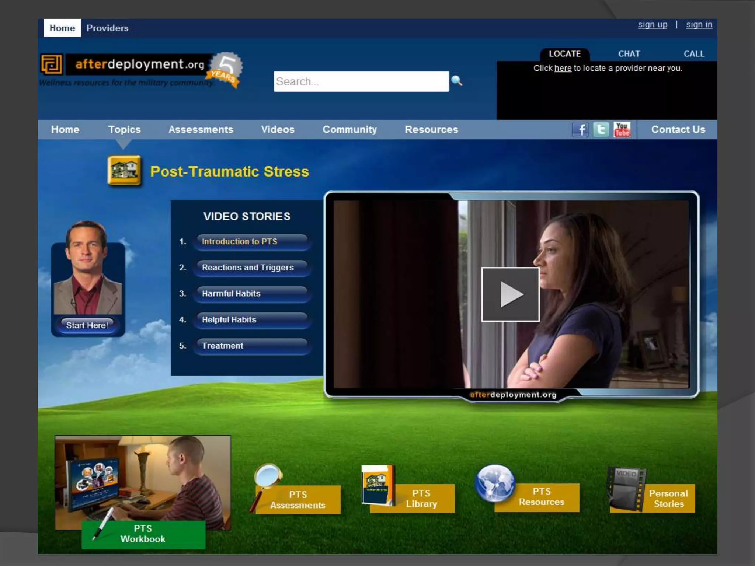Switch to the CALL tab

click(694, 54)
